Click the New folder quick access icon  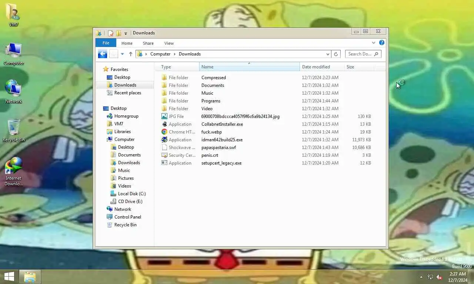(118, 33)
